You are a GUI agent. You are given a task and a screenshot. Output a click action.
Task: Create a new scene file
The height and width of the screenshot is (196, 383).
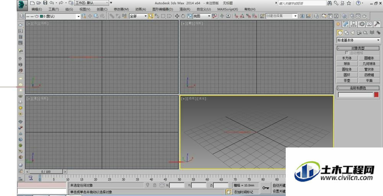32,3
